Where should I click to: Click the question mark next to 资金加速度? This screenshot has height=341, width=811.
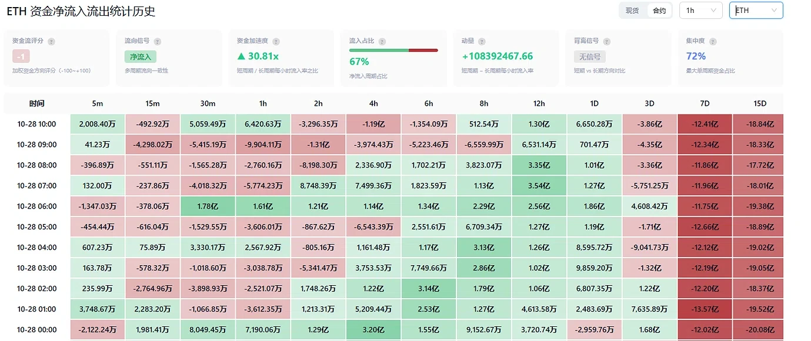click(x=276, y=42)
